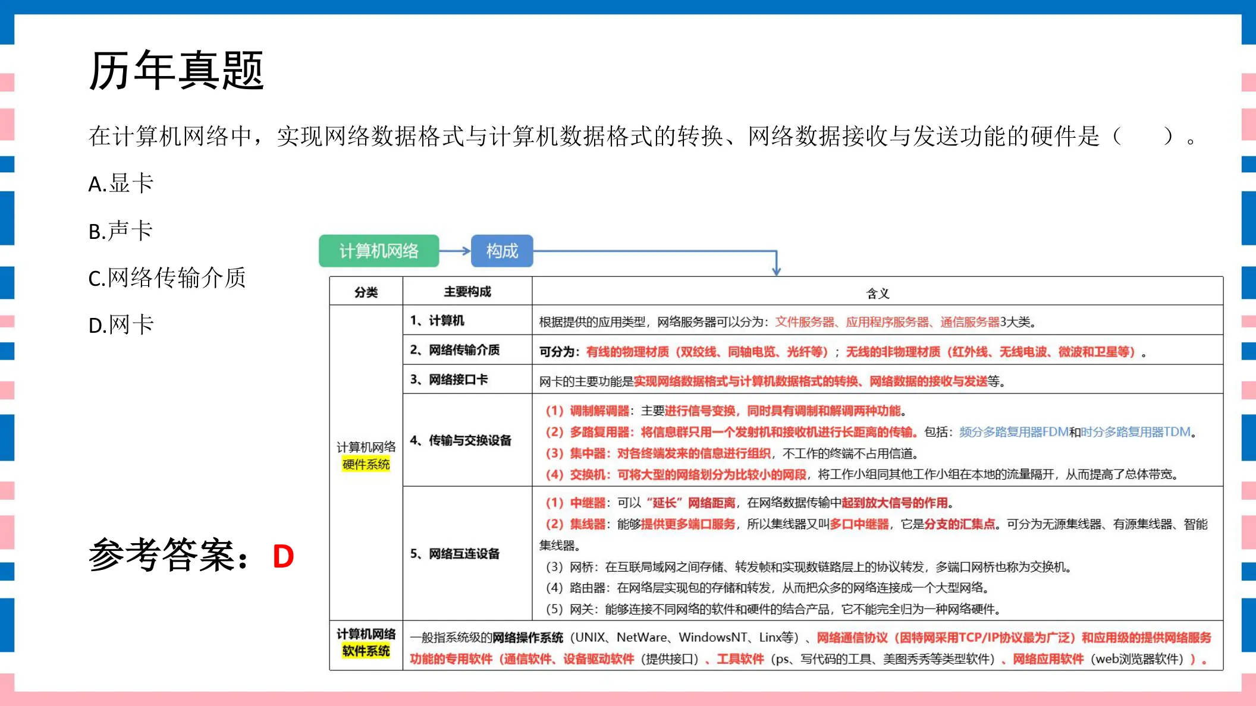This screenshot has width=1256, height=706.
Task: Click the arrow between 计算机网络 and 构成
Action: click(x=455, y=251)
